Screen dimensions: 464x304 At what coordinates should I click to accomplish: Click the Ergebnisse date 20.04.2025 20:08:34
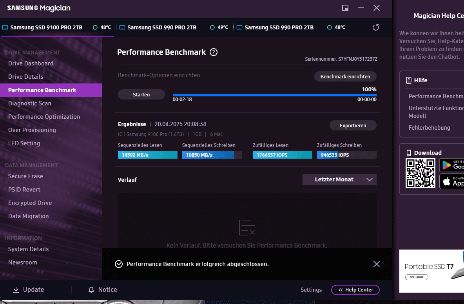click(x=180, y=124)
